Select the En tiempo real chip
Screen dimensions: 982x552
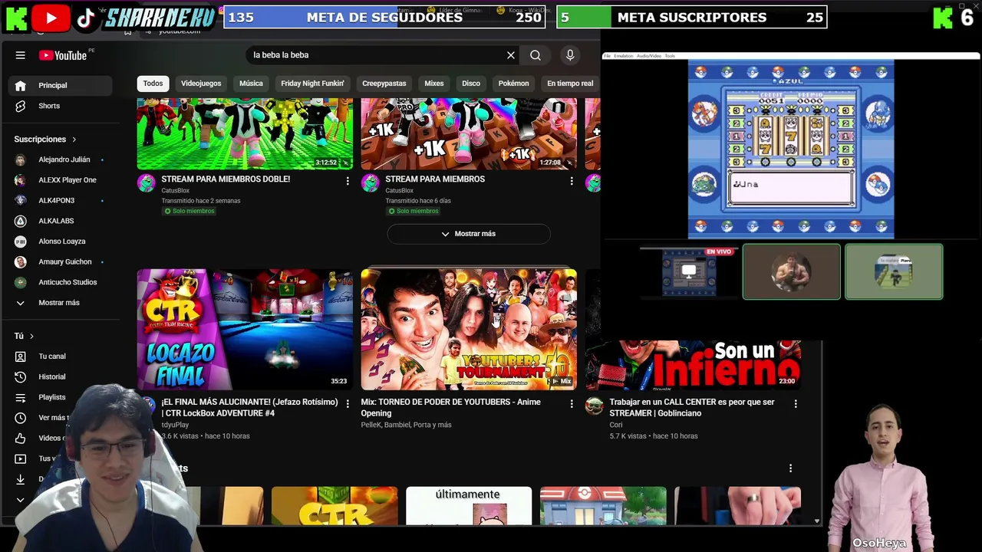(x=570, y=84)
